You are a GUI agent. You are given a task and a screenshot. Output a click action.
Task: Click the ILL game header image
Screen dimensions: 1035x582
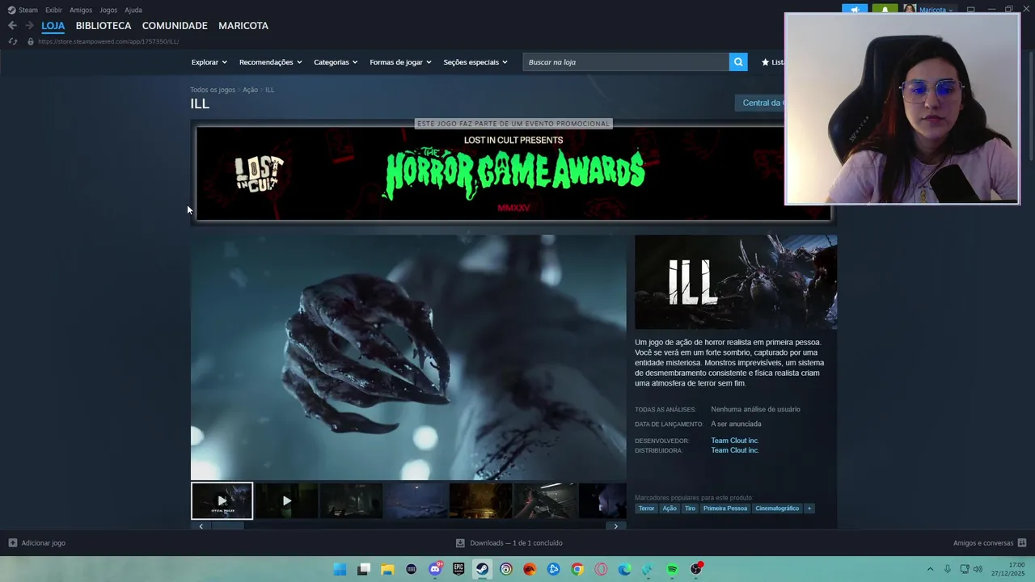pos(736,282)
